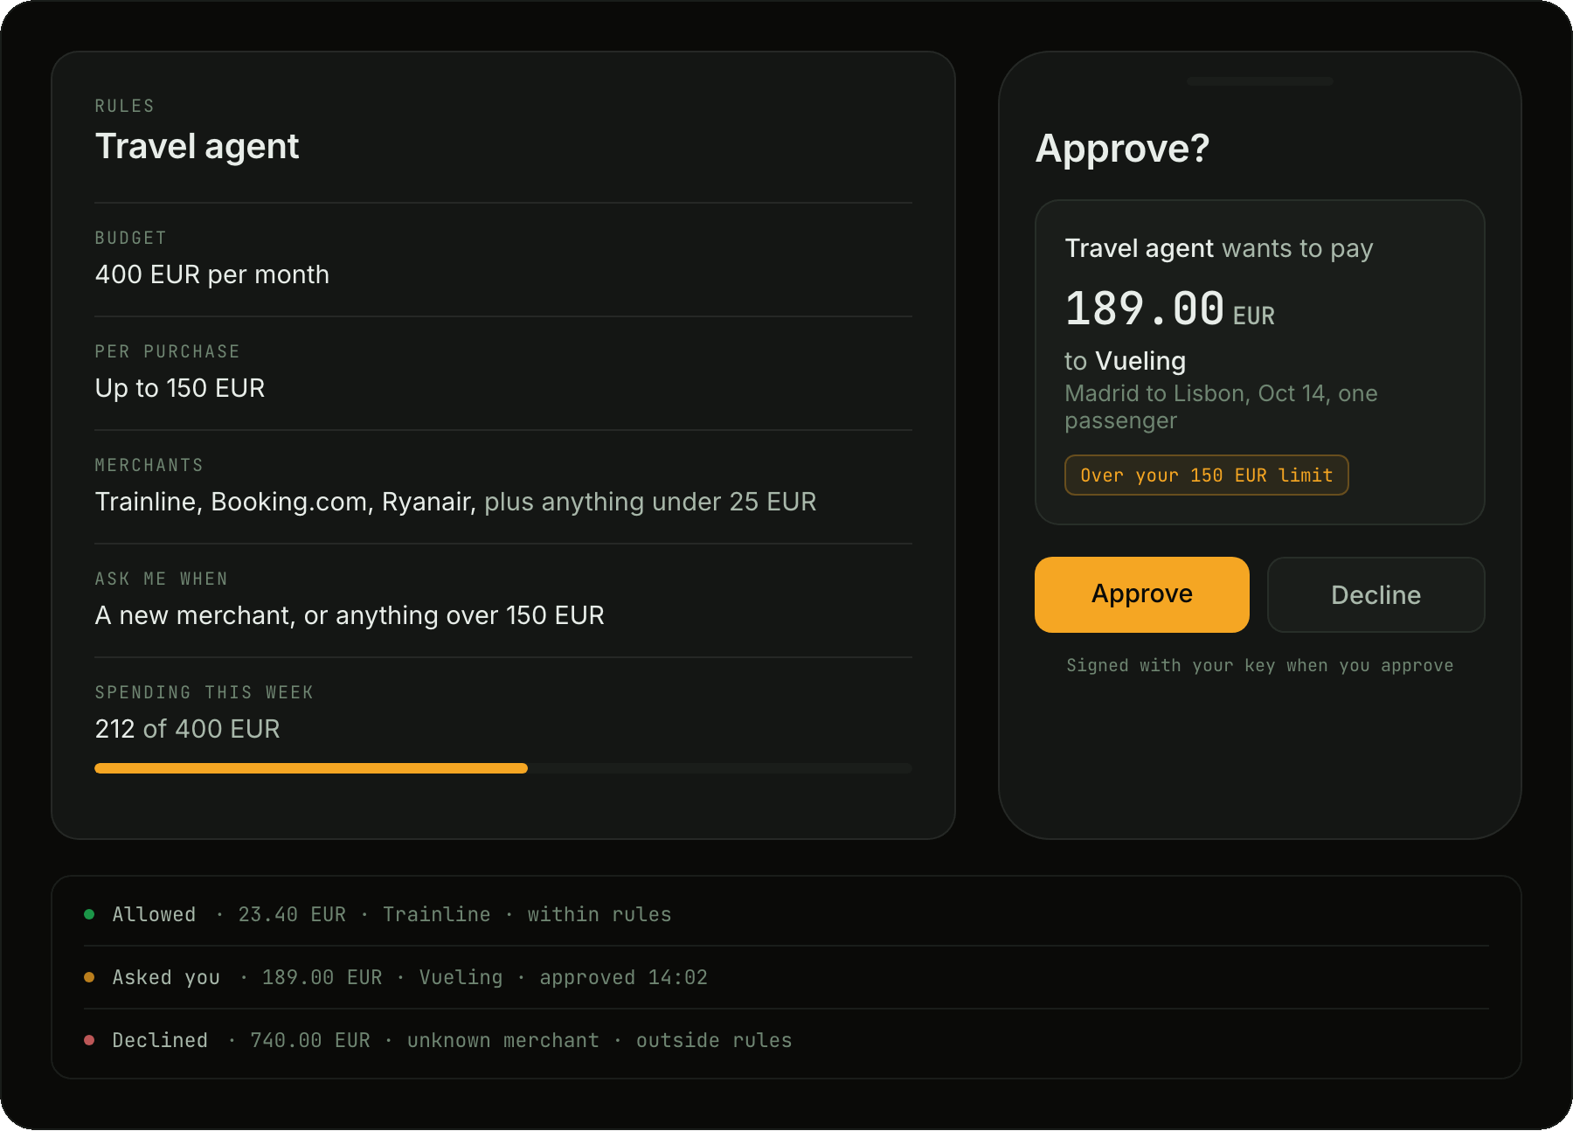
Task: Click the 'Travel agent wants to pay' line
Action: pyautogui.click(x=1219, y=249)
